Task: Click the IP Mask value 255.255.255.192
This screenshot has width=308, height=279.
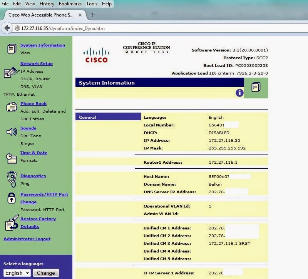Action: pos(227,148)
